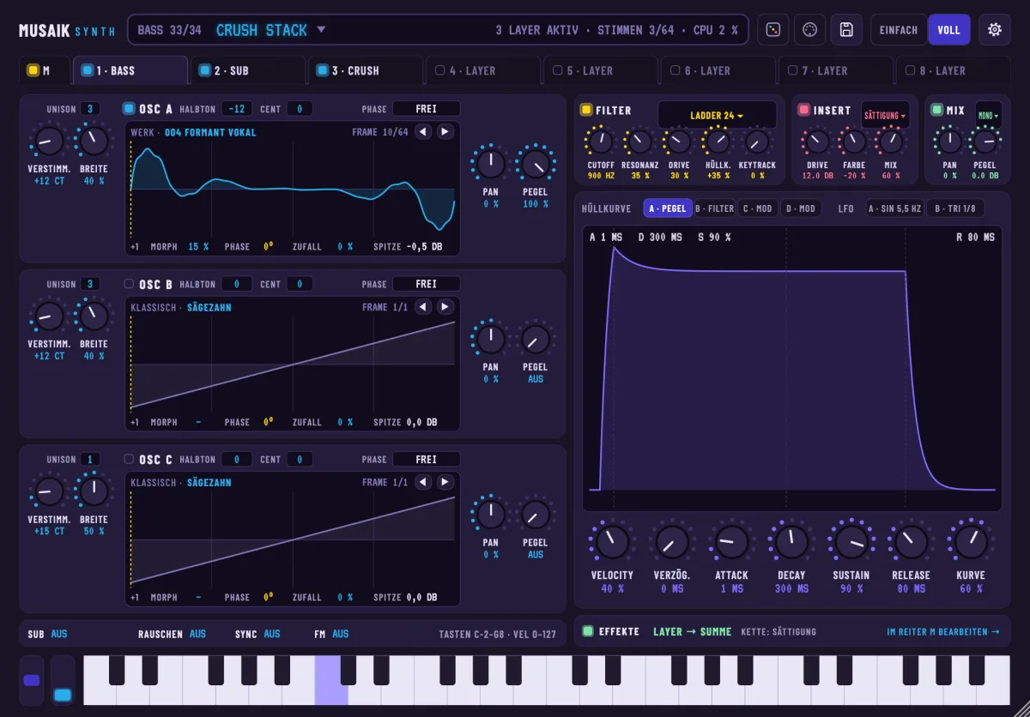Open the OSC B Phase Frei selector
1030x717 pixels.
(x=426, y=284)
